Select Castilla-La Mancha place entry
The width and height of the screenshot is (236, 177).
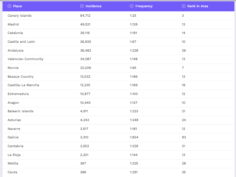pyautogui.click(x=23, y=85)
